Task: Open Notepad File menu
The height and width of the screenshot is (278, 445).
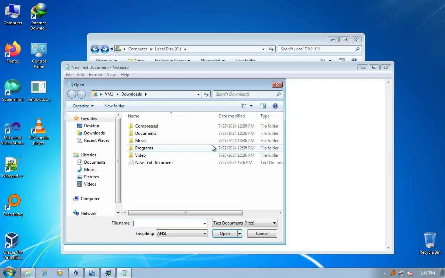Action: 69,75
